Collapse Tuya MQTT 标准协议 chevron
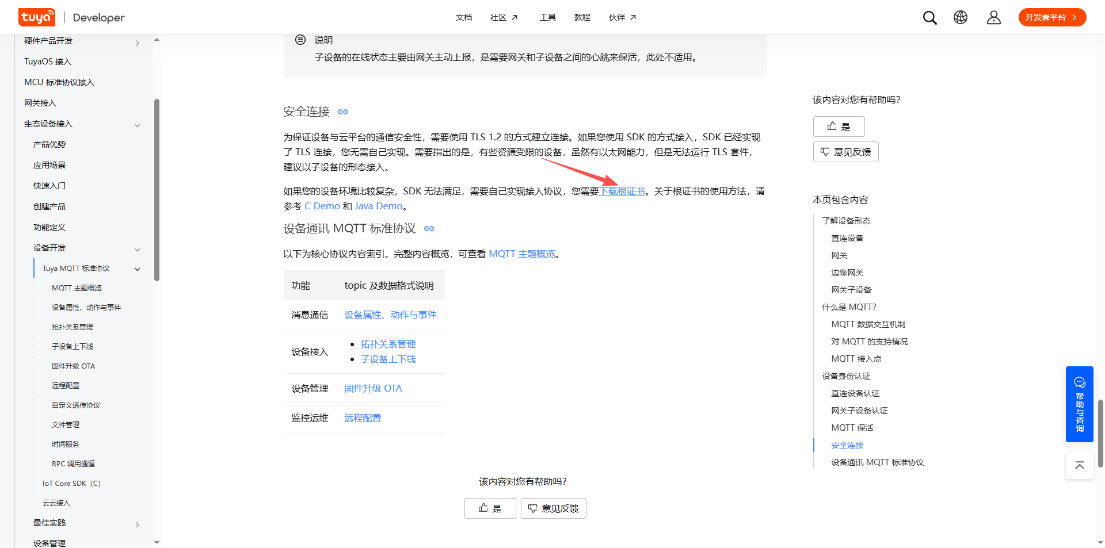The width and height of the screenshot is (1105, 548). (x=138, y=269)
